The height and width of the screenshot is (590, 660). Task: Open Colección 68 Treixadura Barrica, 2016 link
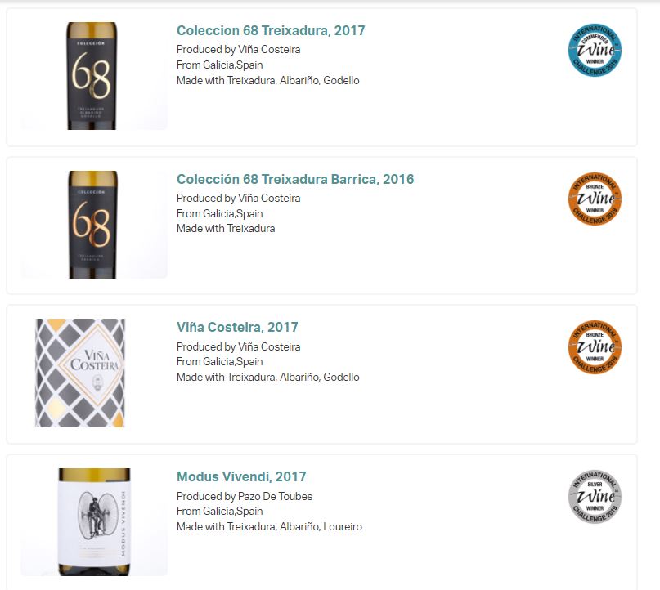295,180
